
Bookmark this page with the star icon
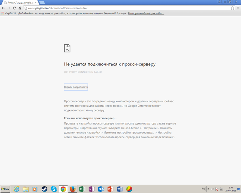click(x=232, y=8)
